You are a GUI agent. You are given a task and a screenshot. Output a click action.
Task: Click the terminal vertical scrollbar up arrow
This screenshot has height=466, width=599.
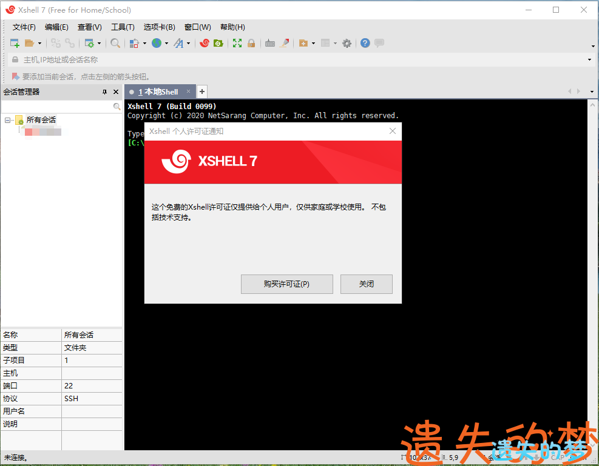(x=592, y=104)
